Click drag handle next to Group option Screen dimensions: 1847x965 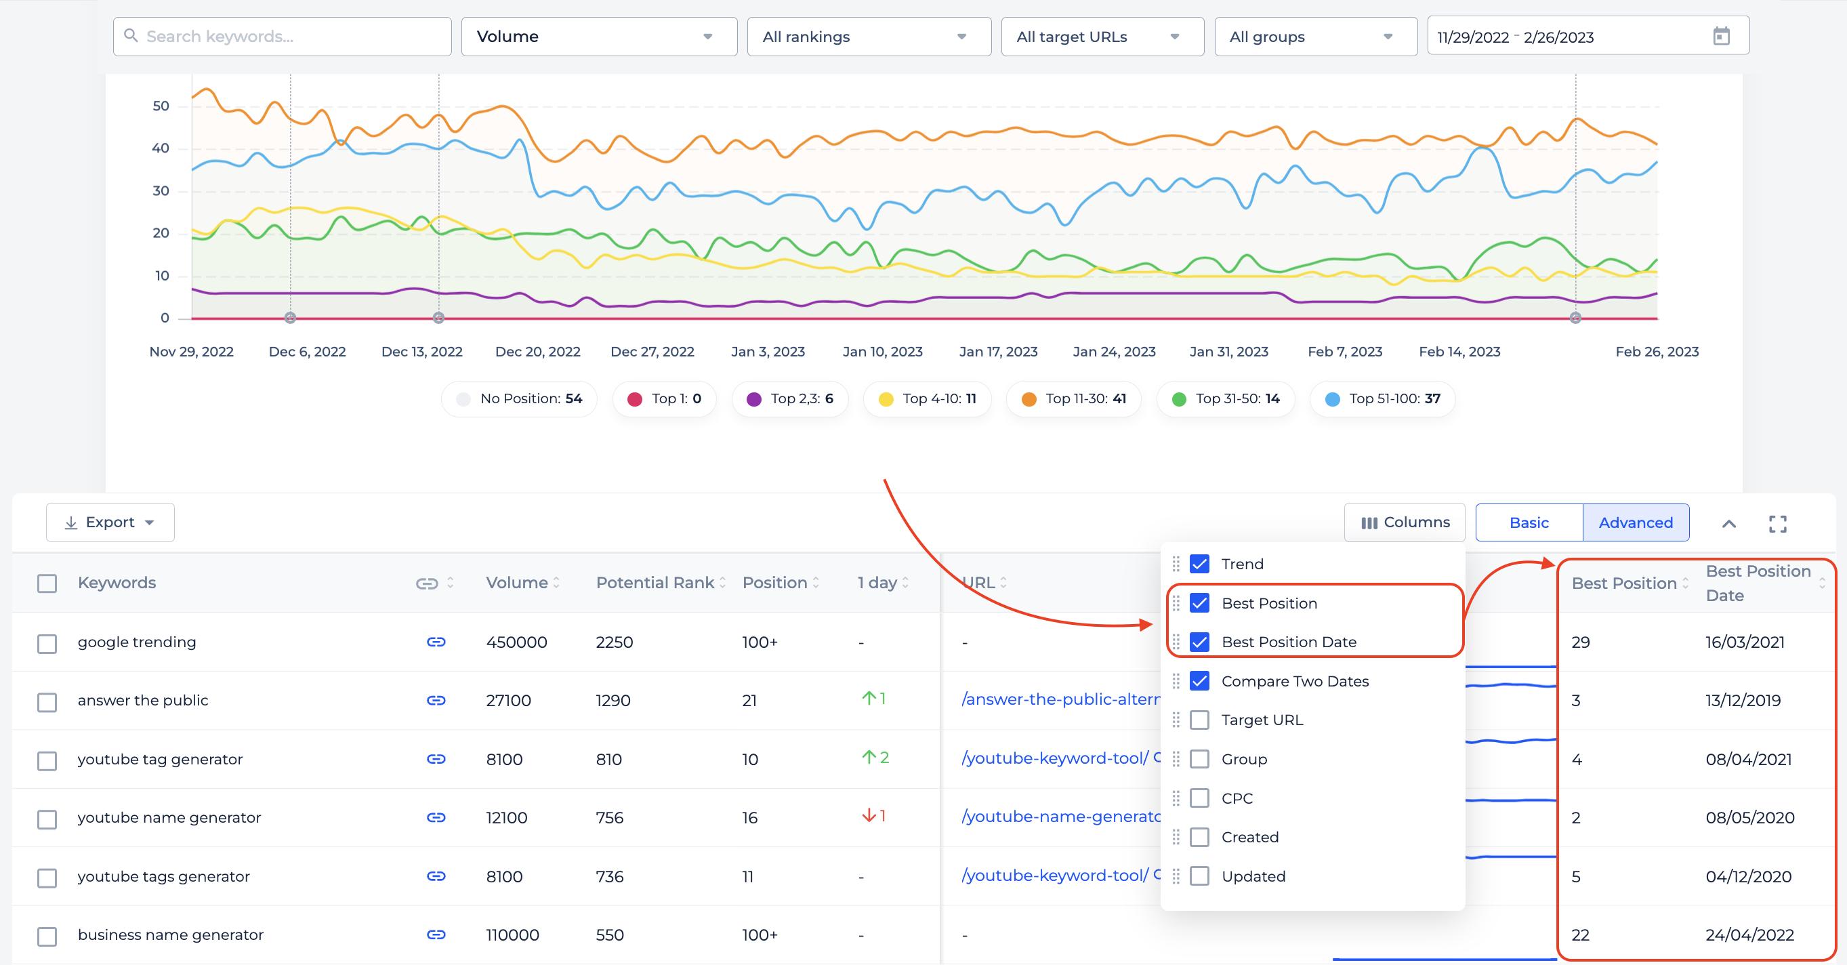coord(1176,759)
